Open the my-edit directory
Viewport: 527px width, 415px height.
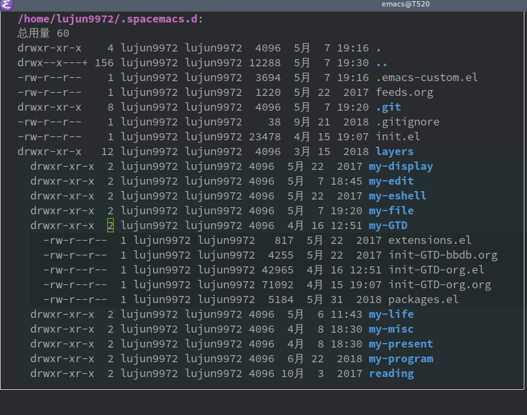391,181
